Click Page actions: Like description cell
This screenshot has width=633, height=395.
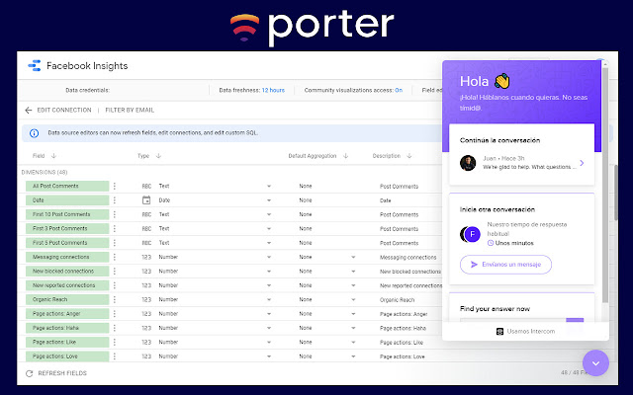point(402,343)
